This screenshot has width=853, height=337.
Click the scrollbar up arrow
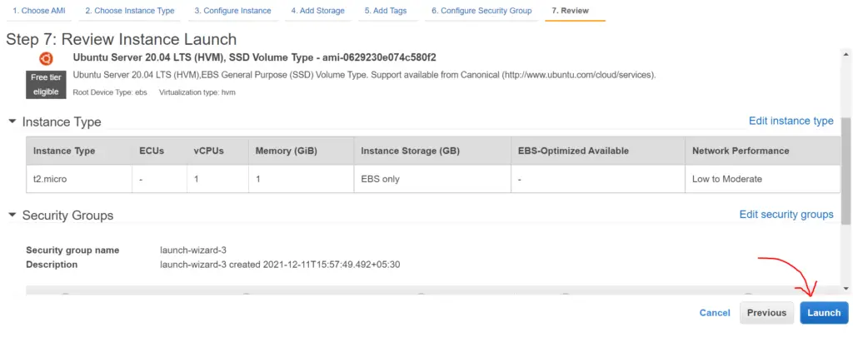click(846, 54)
